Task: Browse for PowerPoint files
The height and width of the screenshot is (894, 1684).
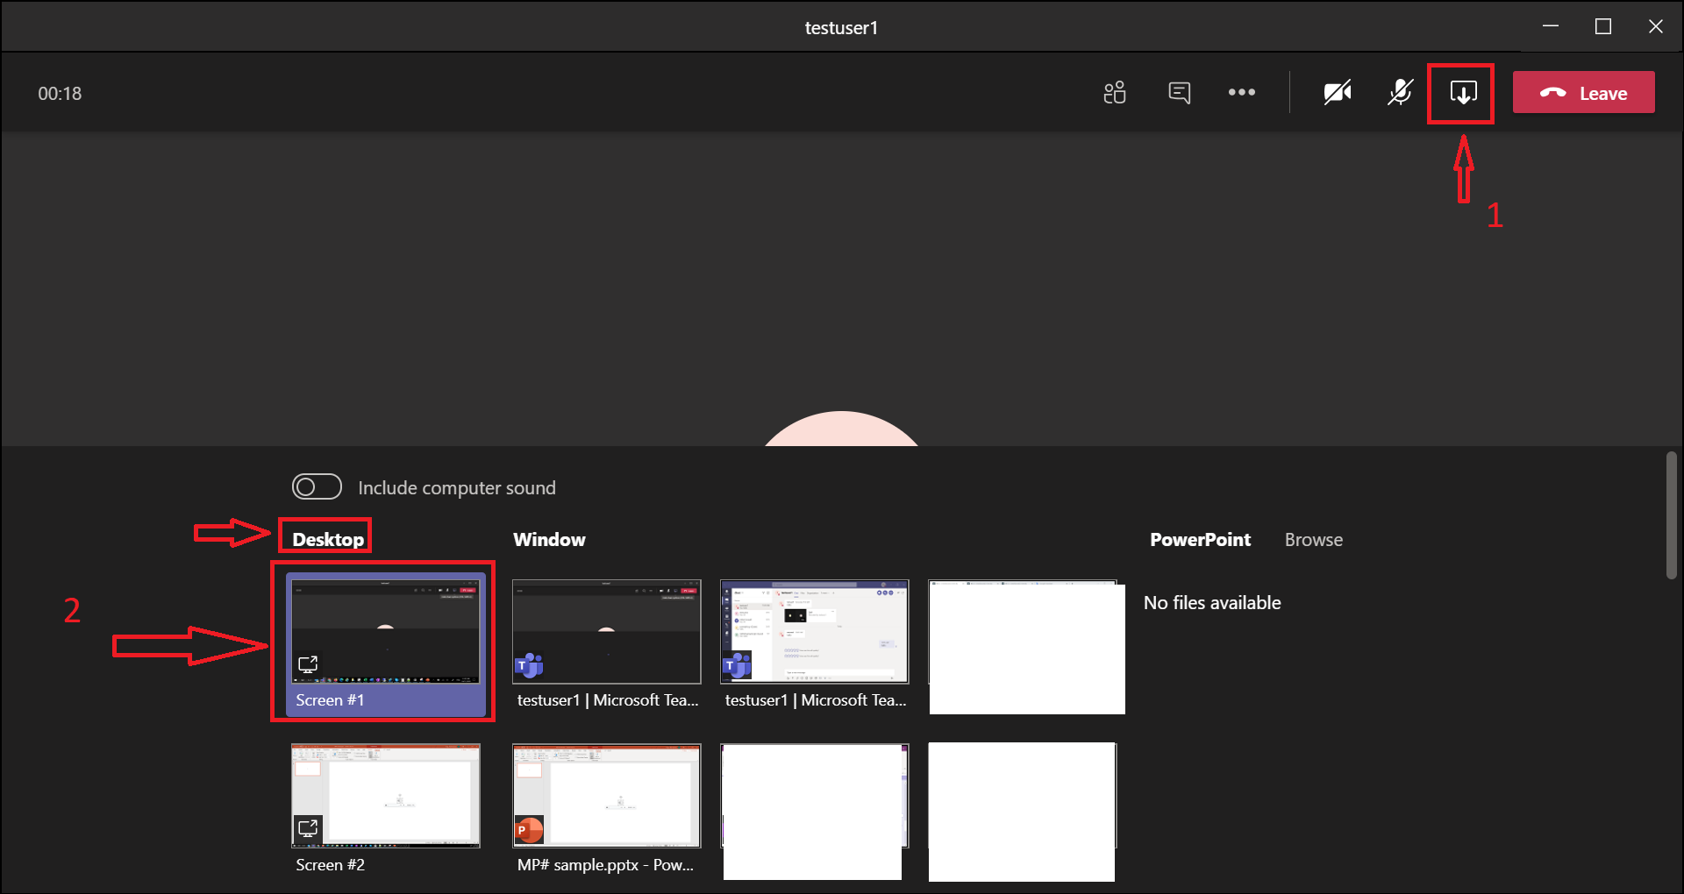Action: 1314,540
